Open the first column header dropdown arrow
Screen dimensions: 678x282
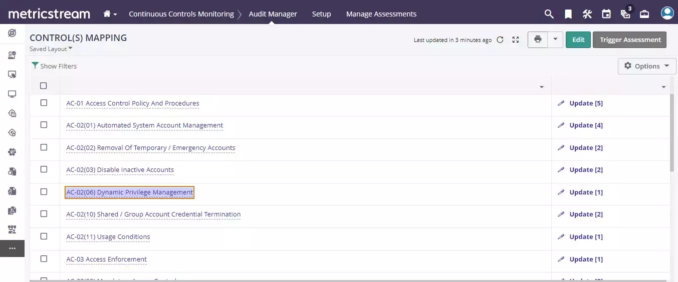click(541, 87)
